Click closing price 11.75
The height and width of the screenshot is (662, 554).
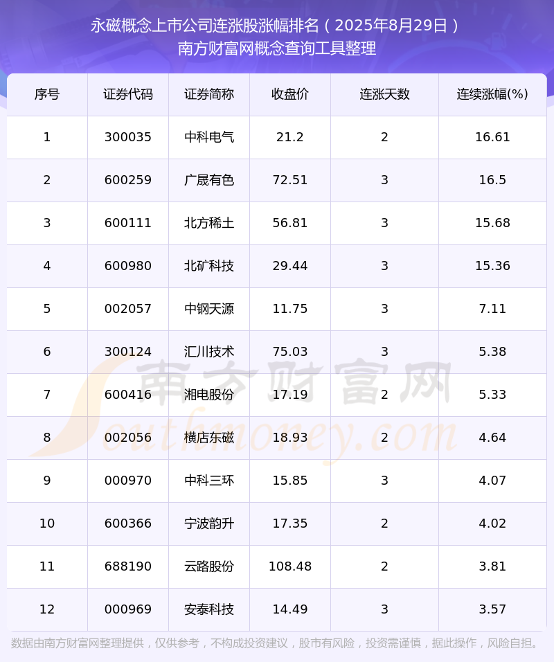click(290, 309)
